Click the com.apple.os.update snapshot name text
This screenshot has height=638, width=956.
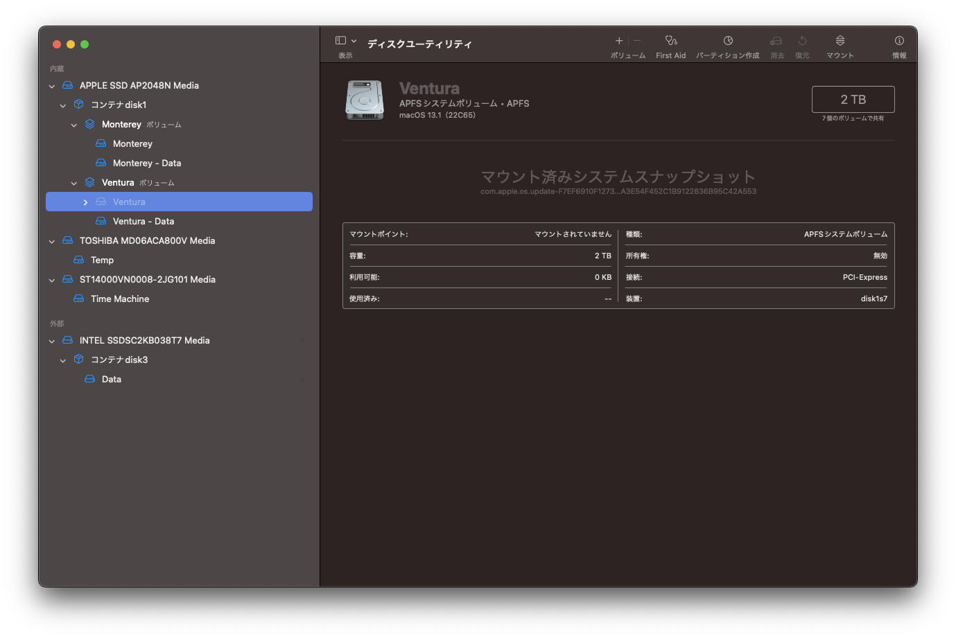pyautogui.click(x=618, y=191)
